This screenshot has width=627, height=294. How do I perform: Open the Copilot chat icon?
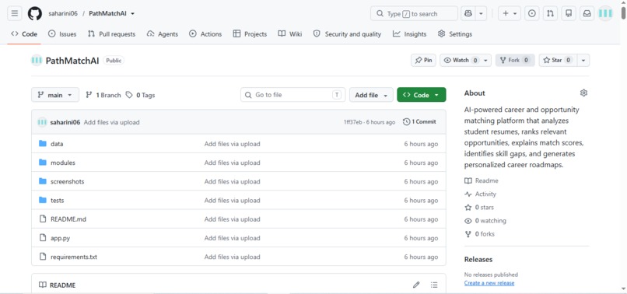coord(468,13)
